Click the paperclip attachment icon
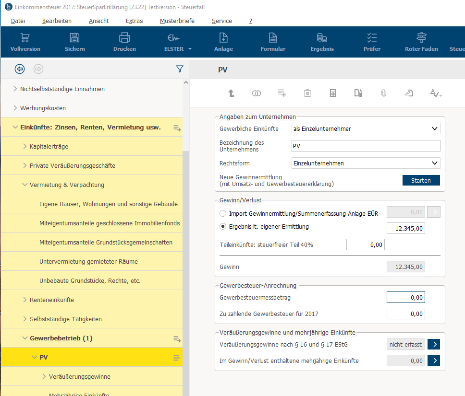 point(383,93)
